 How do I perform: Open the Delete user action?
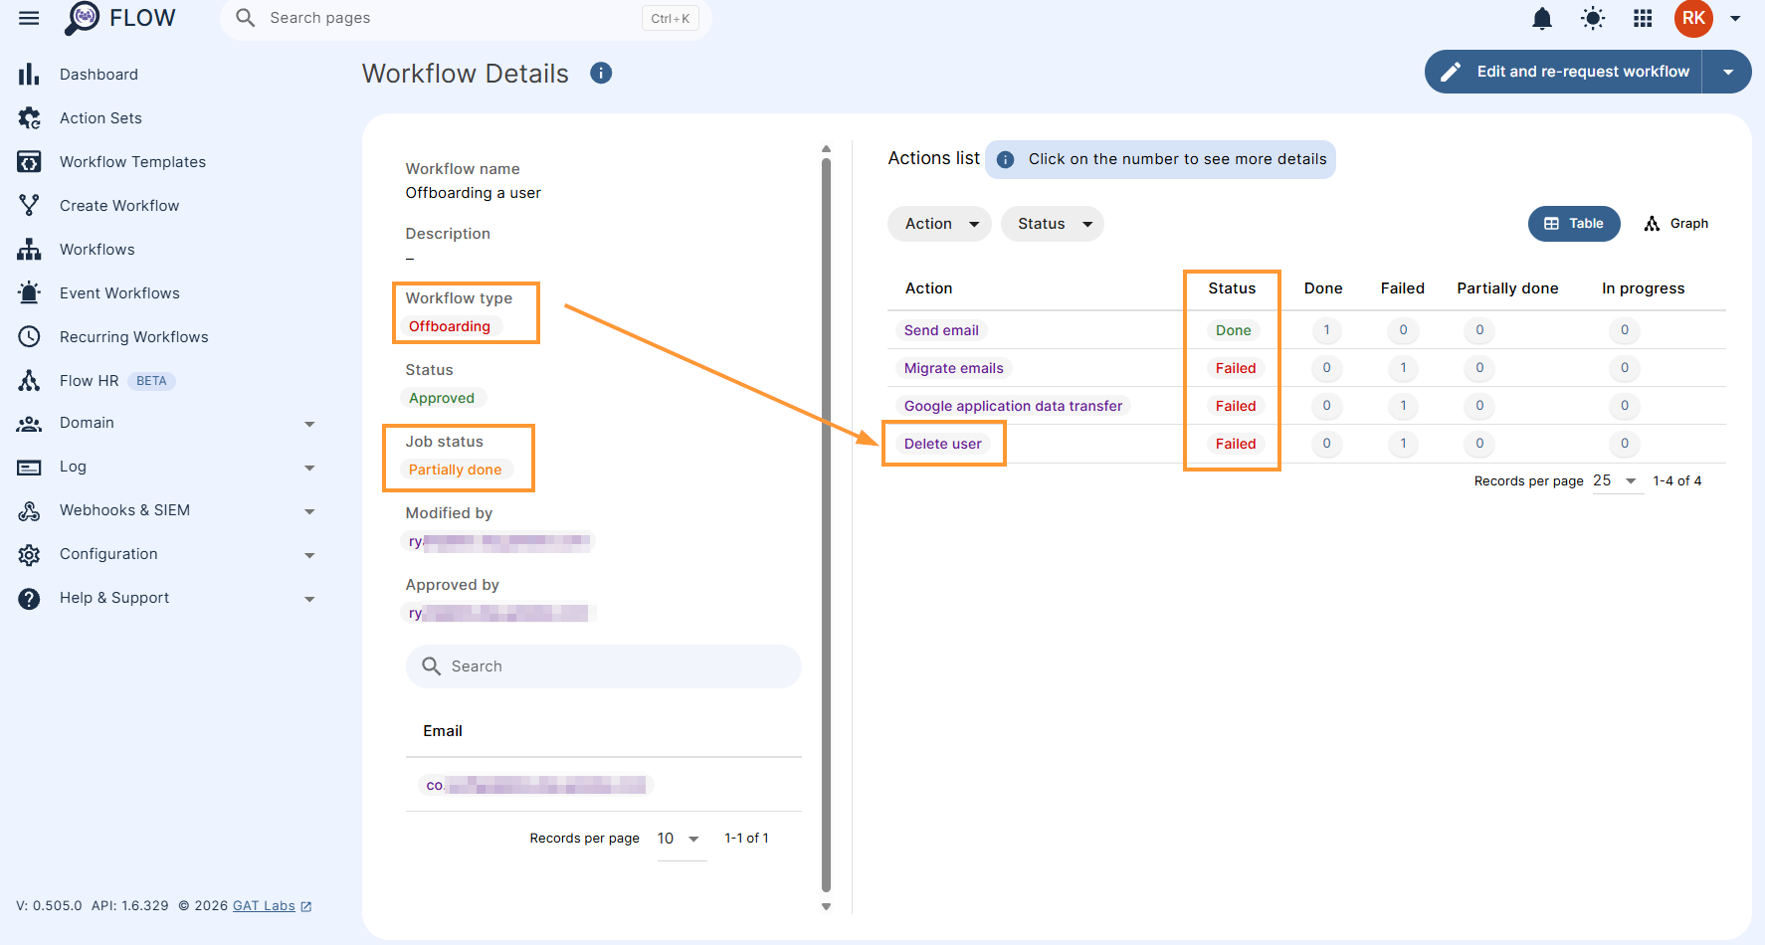point(942,444)
